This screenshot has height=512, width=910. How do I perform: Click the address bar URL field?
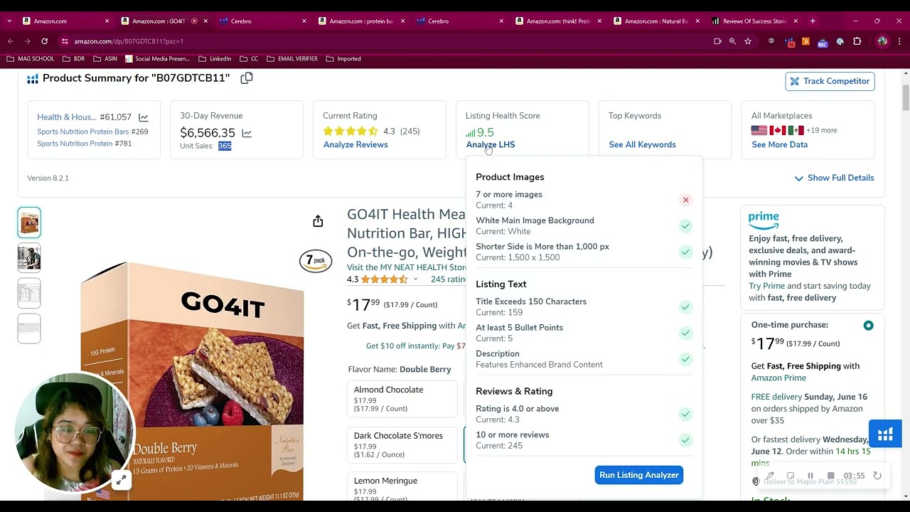pyautogui.click(x=384, y=41)
